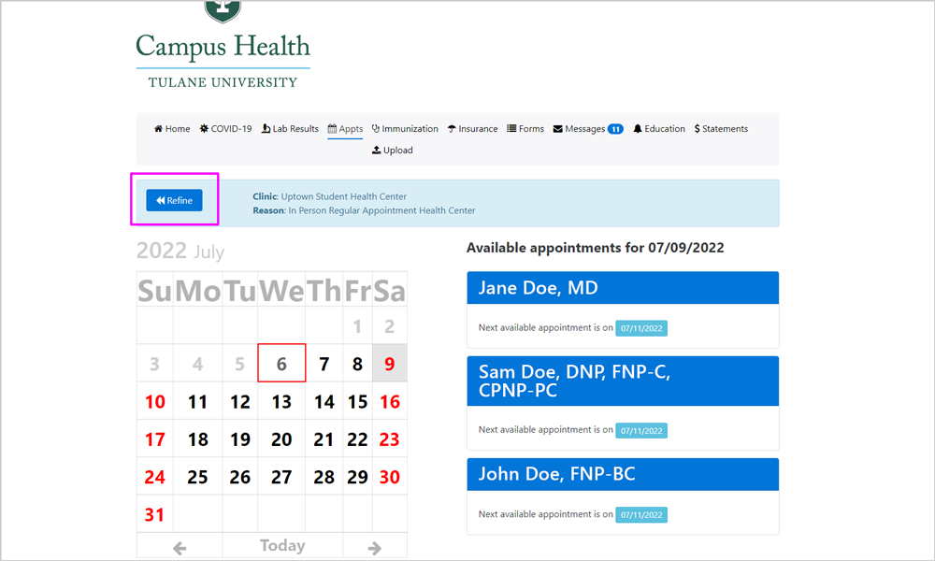
Task: Click Jane Doe's 07/11/2022 next available date
Action: tap(641, 328)
